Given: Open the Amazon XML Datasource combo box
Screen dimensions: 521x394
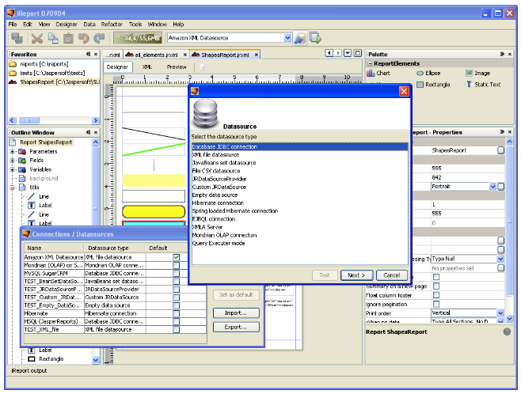Looking at the screenshot, I should coord(287,38).
